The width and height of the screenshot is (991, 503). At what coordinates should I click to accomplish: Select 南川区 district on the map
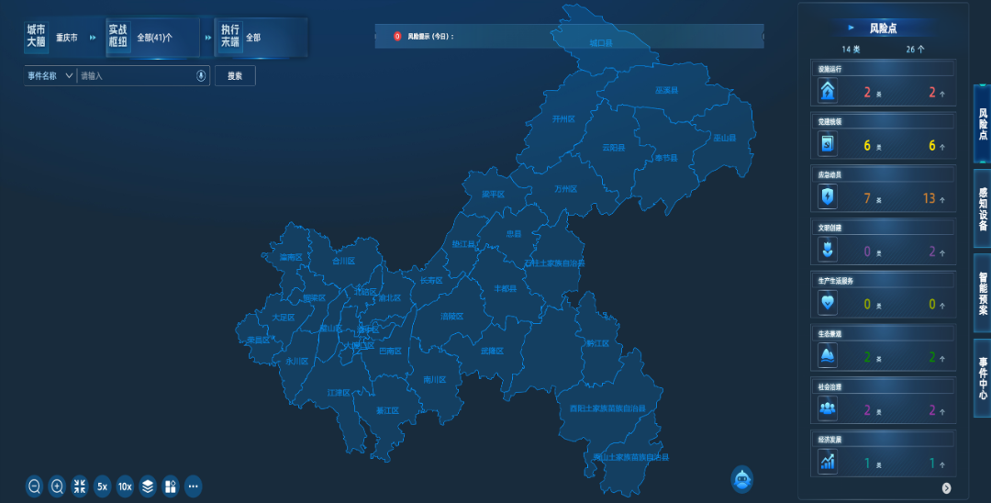pos(435,380)
